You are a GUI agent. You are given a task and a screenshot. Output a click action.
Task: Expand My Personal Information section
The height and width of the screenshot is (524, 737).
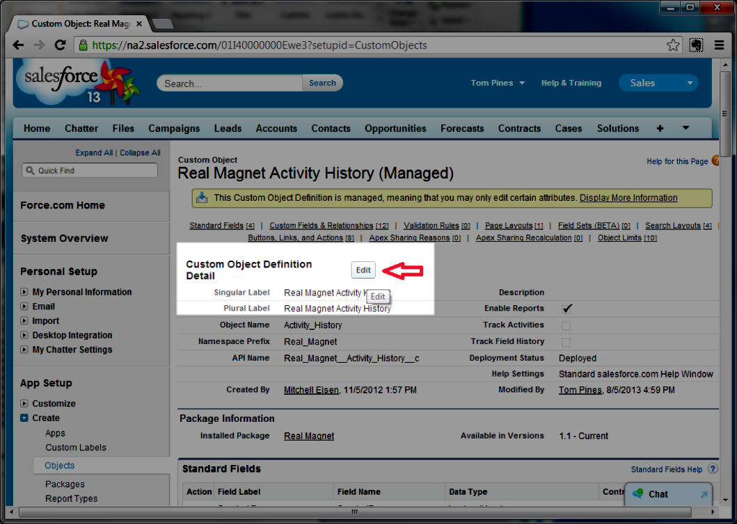[24, 292]
